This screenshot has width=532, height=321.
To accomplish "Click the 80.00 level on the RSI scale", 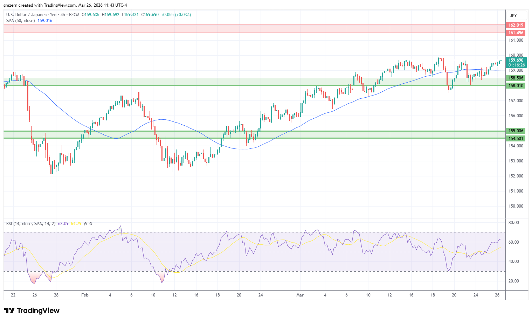I will 514,223.
